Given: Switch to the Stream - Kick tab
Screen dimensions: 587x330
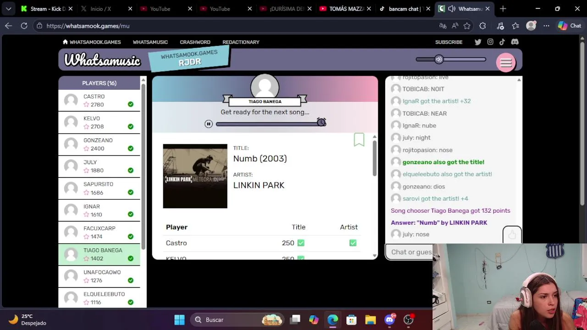Looking at the screenshot, I should [47, 9].
